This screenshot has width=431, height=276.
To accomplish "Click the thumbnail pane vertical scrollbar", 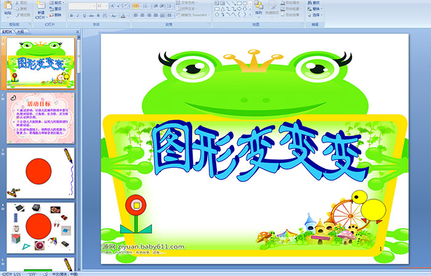I will pos(79,154).
